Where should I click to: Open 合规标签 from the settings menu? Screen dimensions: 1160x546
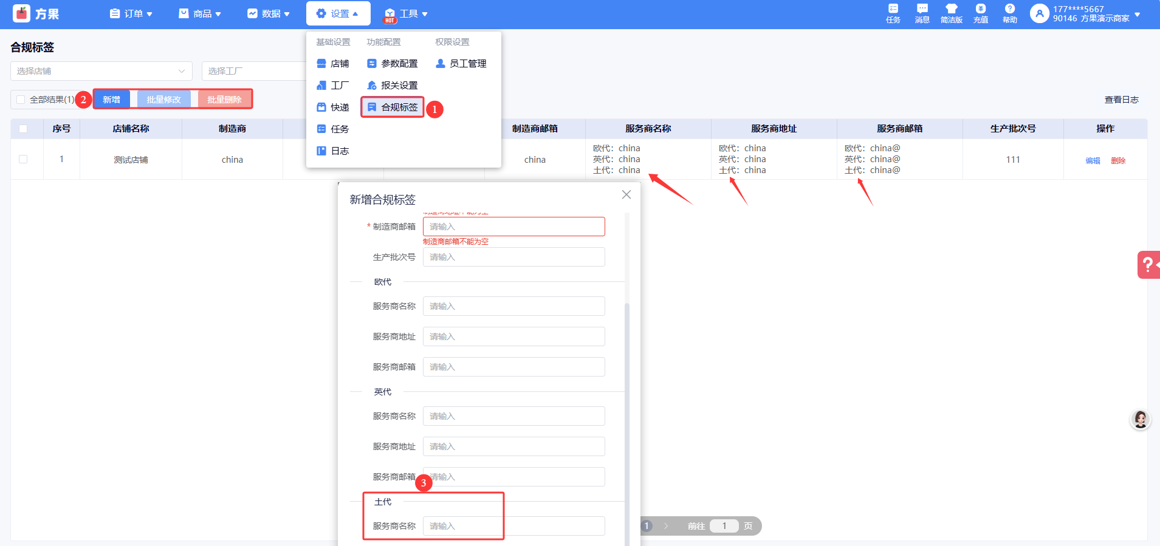click(393, 107)
